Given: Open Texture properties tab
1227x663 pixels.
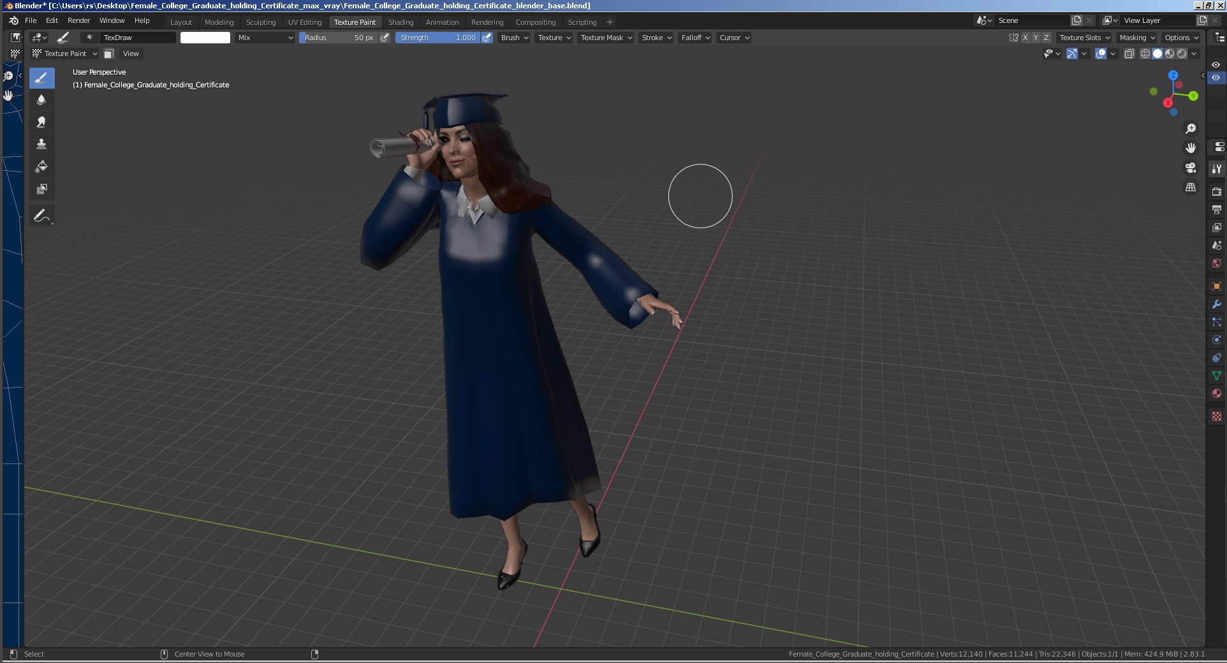Looking at the screenshot, I should tap(1217, 416).
